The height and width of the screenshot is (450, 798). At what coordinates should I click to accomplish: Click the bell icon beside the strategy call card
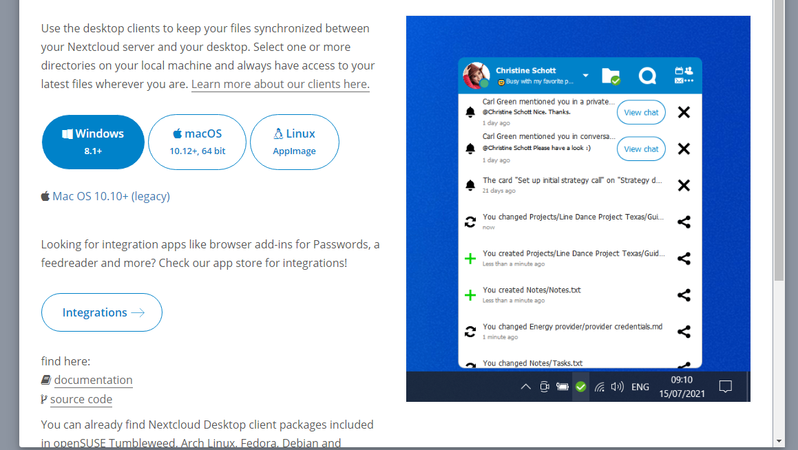(x=470, y=185)
